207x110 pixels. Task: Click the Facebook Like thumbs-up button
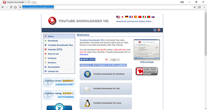coord(87,59)
